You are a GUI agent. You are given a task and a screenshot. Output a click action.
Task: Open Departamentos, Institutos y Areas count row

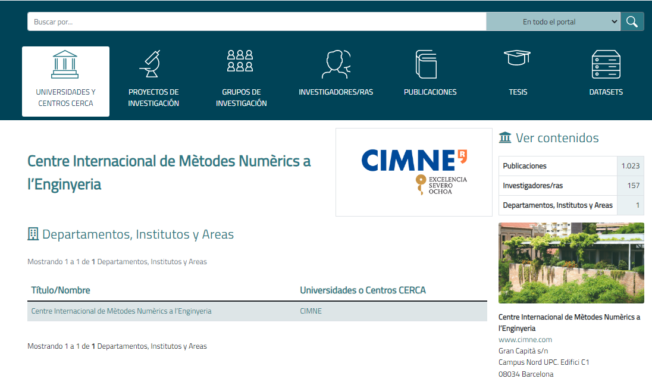coord(557,205)
